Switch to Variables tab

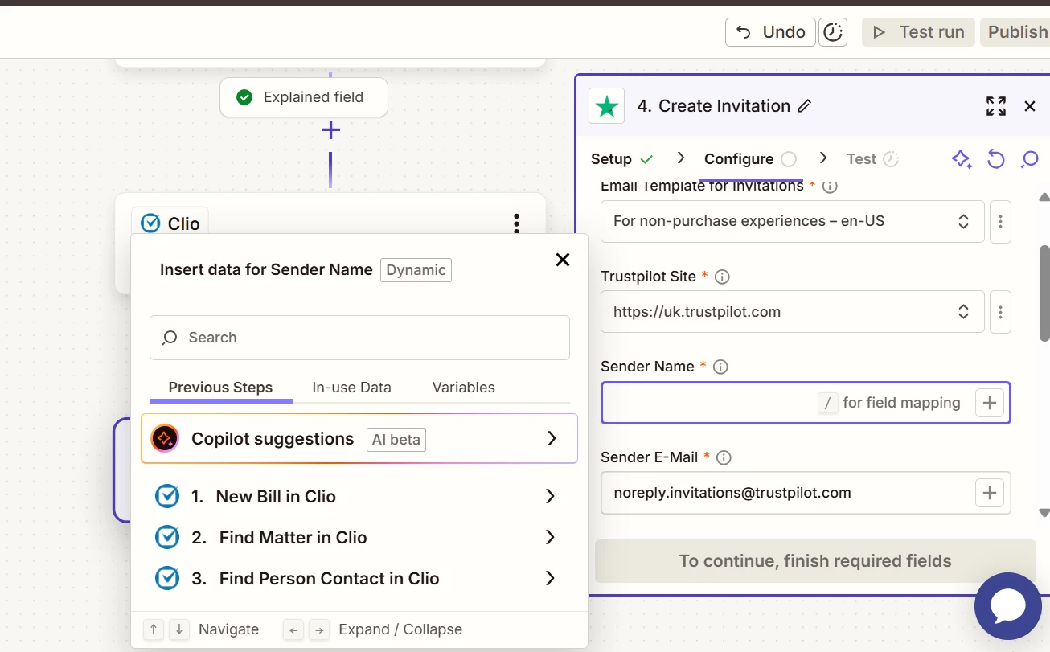point(463,388)
